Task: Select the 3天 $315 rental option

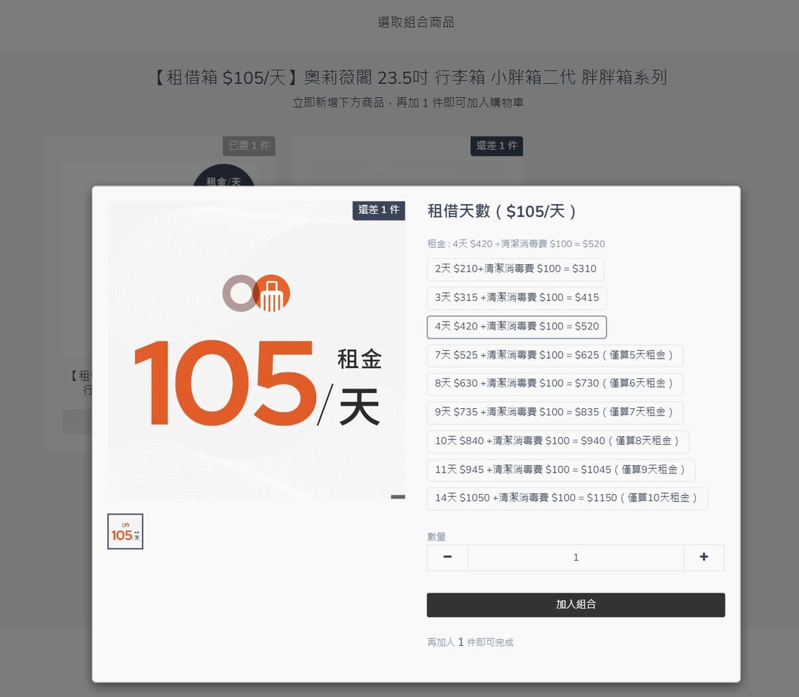Action: pyautogui.click(x=517, y=298)
